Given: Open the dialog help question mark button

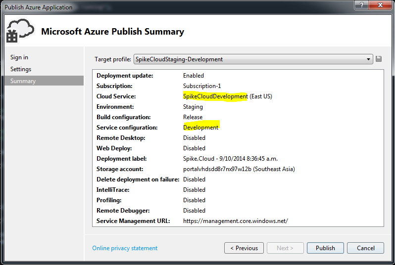Looking at the screenshot, I should [x=362, y=5].
